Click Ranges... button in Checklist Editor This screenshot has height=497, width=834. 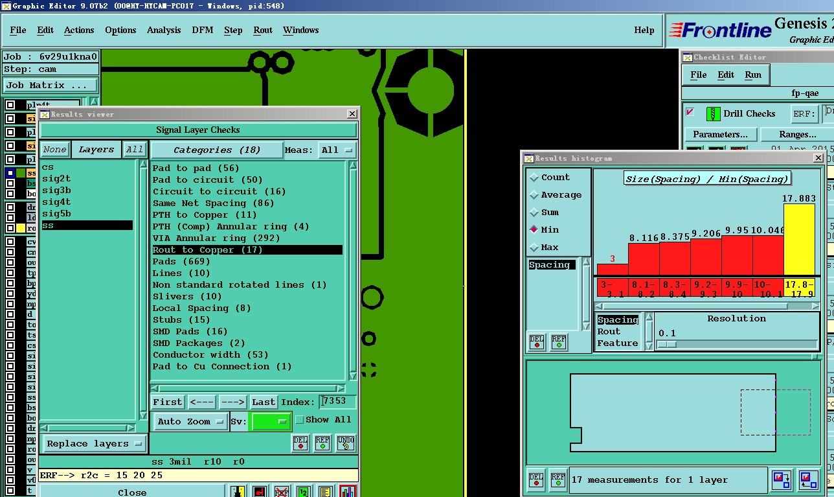click(x=797, y=135)
